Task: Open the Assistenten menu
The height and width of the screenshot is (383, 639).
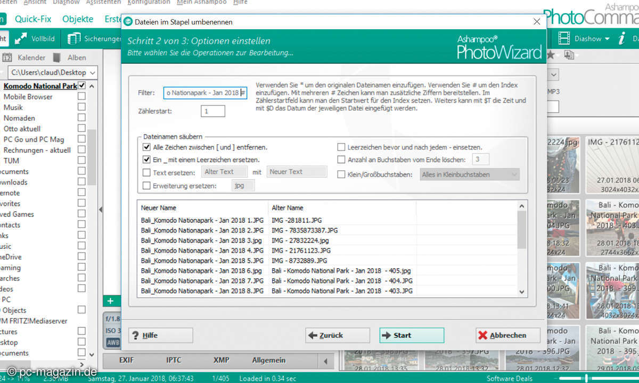Action: click(x=104, y=3)
